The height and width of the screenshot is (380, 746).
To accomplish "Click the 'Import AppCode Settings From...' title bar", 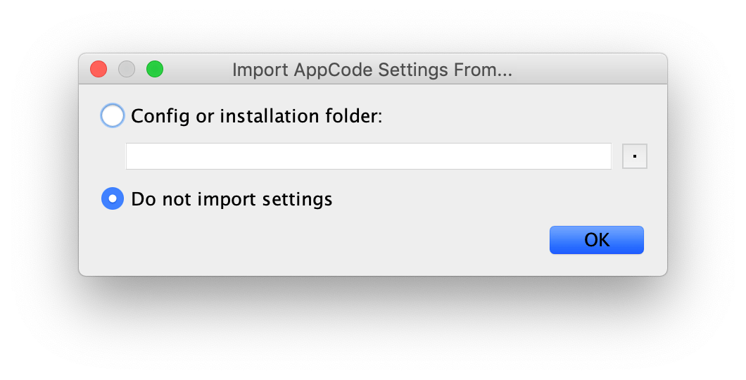I will 372,70.
